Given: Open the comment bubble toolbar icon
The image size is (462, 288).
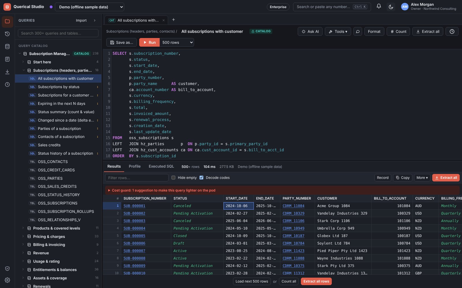Looking at the screenshot, I should click(358, 31).
